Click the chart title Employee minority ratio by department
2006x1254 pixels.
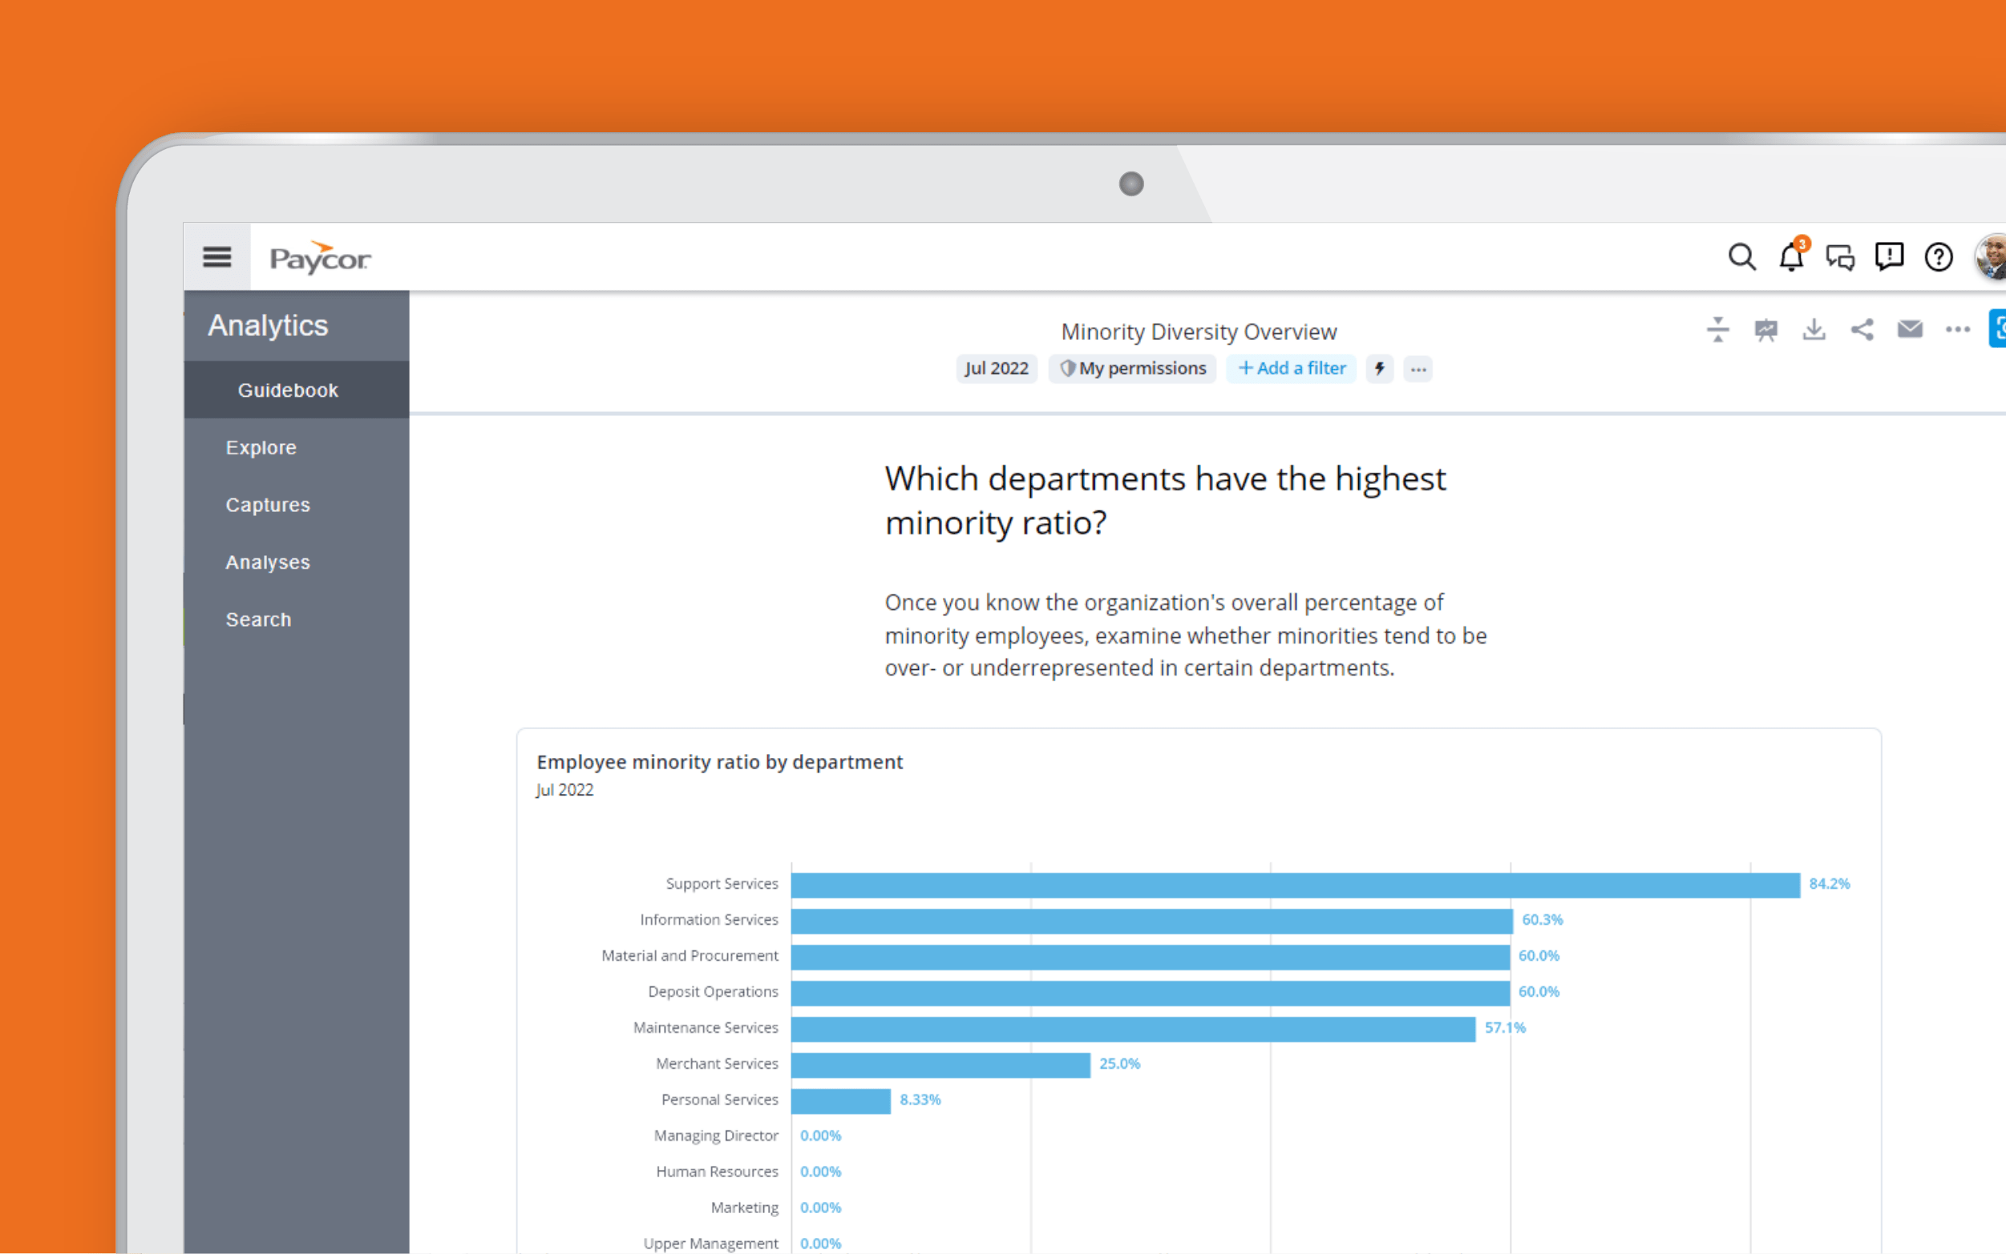[719, 761]
